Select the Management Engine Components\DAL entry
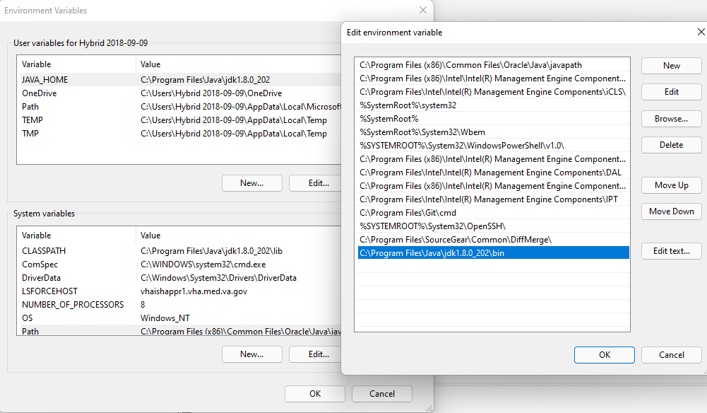Screen dimensions: 707x413 tap(493, 173)
